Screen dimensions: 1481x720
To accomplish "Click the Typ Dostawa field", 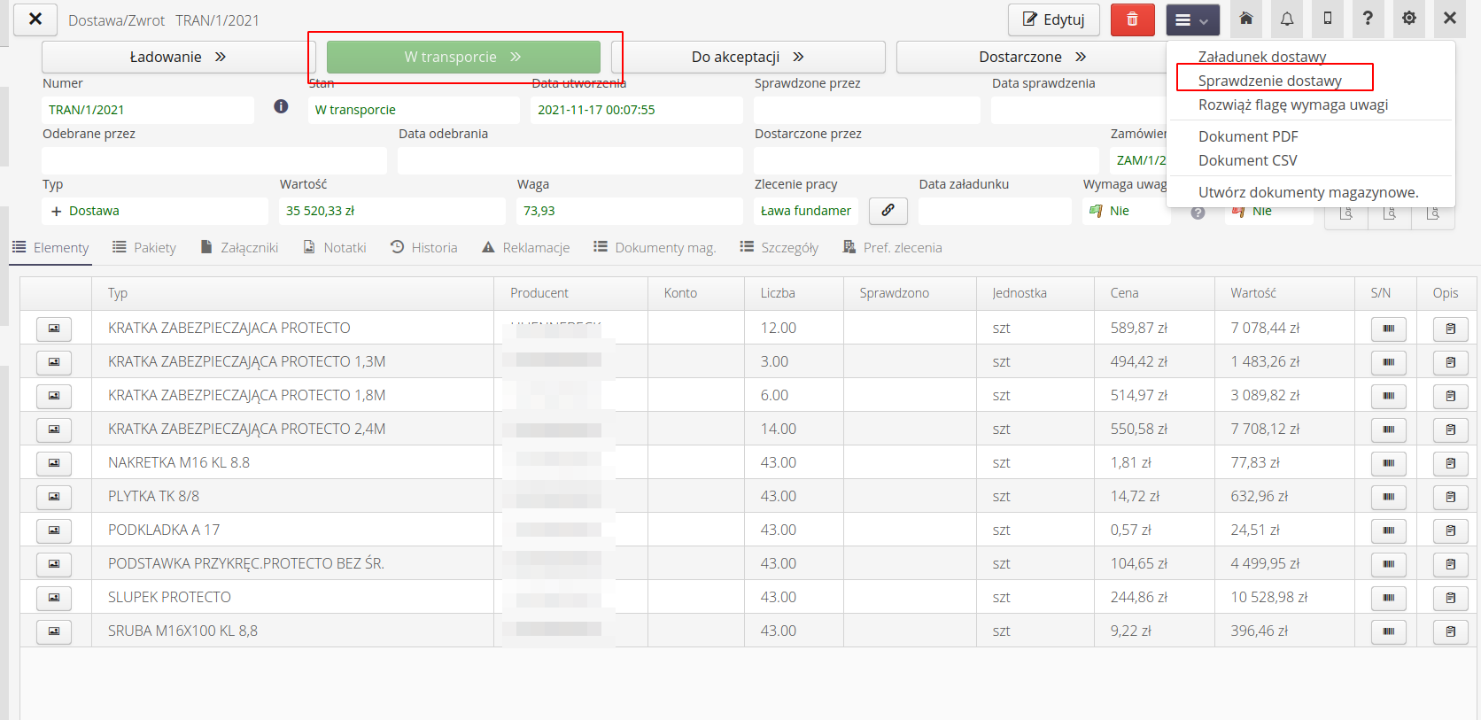I will pos(155,211).
